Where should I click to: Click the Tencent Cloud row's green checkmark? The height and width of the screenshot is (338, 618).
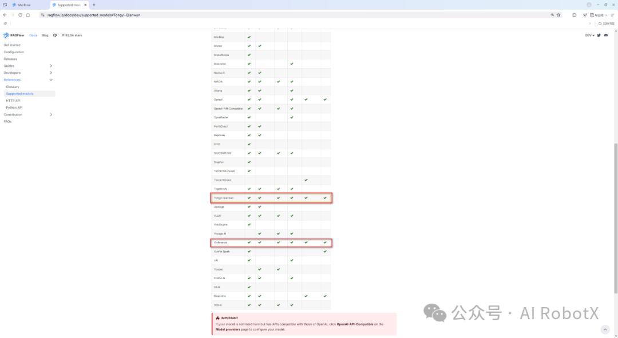coord(306,180)
